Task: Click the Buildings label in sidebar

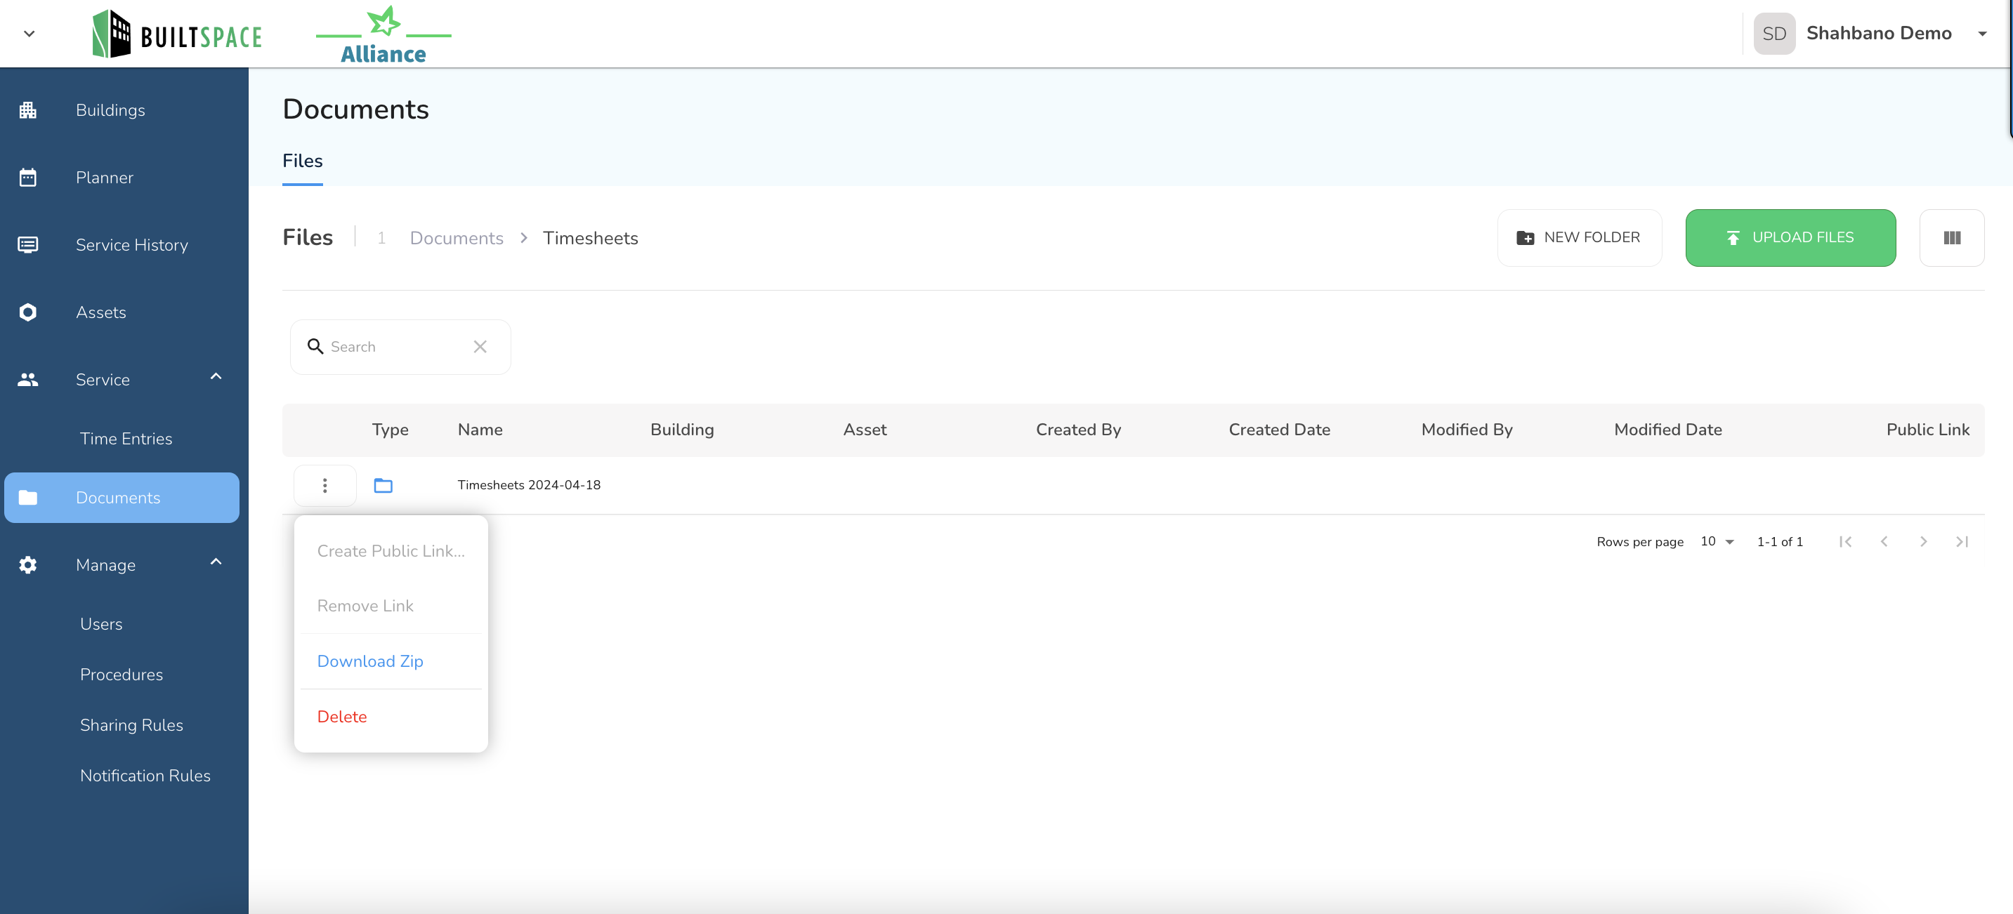Action: [110, 110]
